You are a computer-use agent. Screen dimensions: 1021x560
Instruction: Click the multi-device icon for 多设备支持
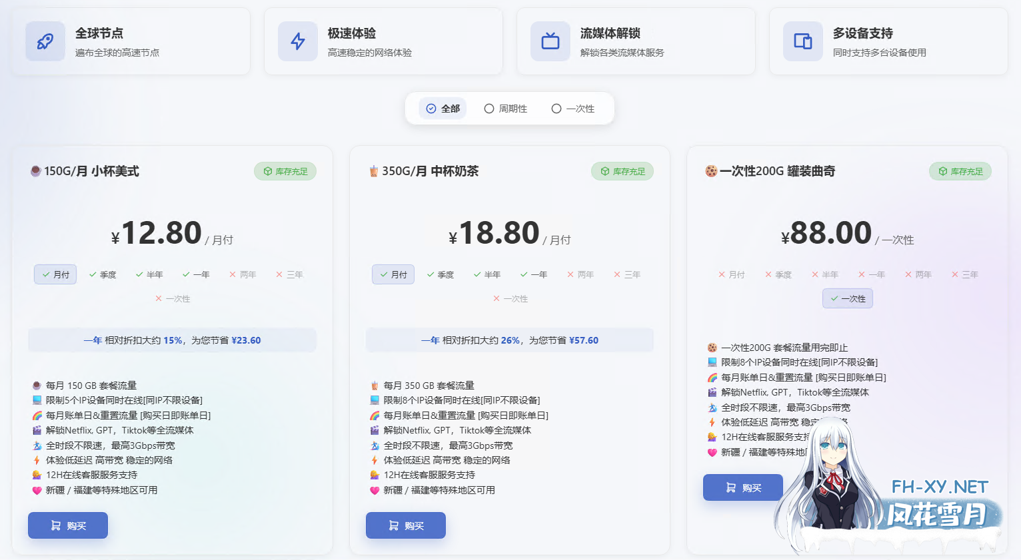click(803, 41)
